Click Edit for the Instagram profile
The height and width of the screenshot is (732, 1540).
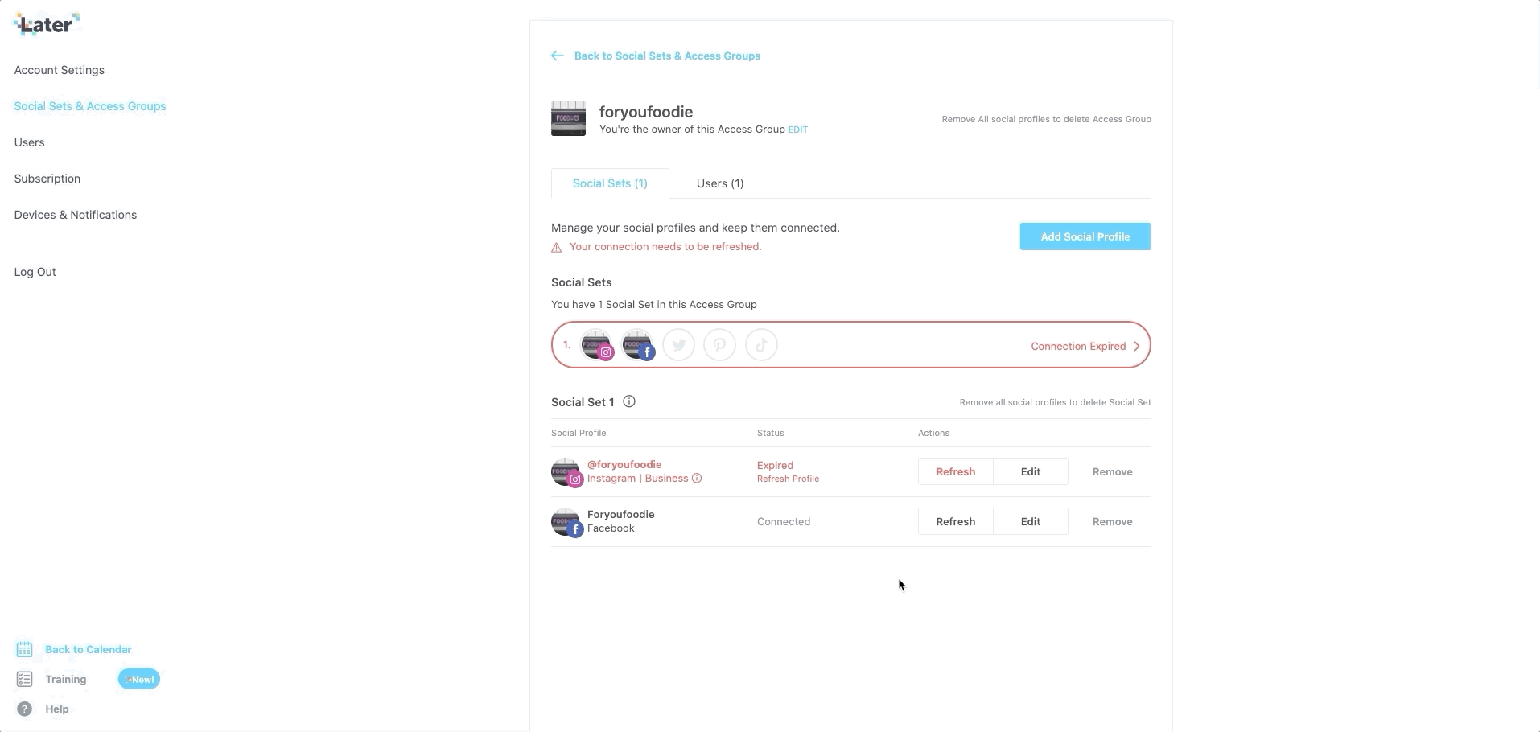pyautogui.click(x=1031, y=471)
